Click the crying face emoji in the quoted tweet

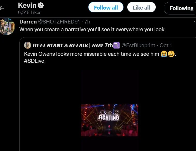tap(164, 54)
